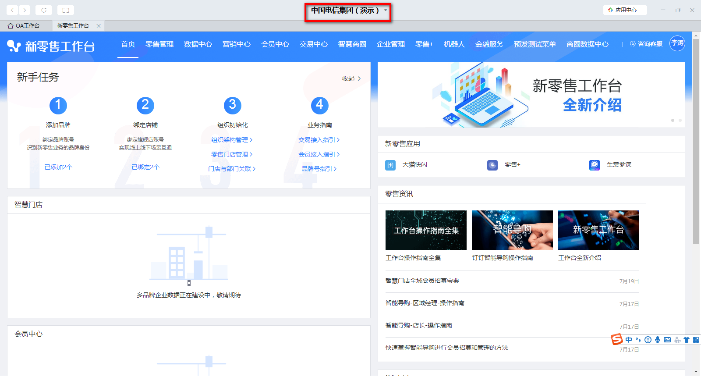This screenshot has width=701, height=377.
Task: Open the 已添加2个 brand link
Action: click(58, 167)
